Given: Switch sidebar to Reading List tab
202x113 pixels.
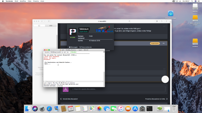Looking at the screenshot, I should tap(51, 26).
